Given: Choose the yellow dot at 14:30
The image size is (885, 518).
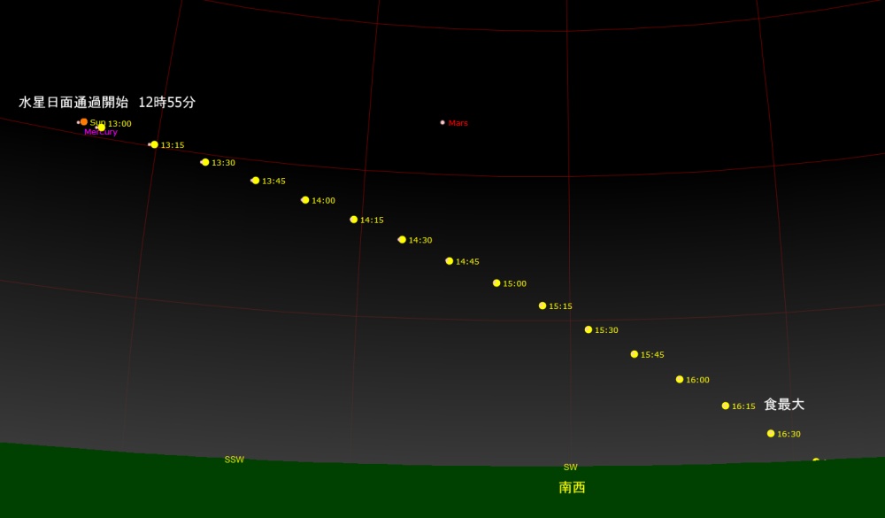Looking at the screenshot, I should 402,240.
